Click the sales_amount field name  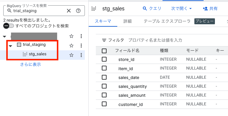pos(132,95)
